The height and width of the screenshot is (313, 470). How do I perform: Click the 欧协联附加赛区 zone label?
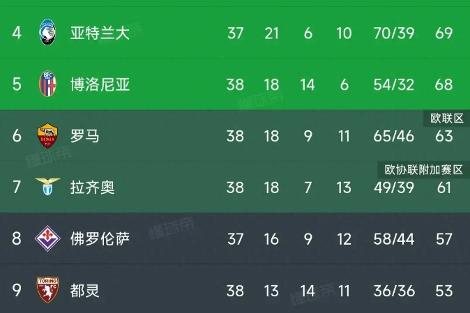click(x=423, y=169)
